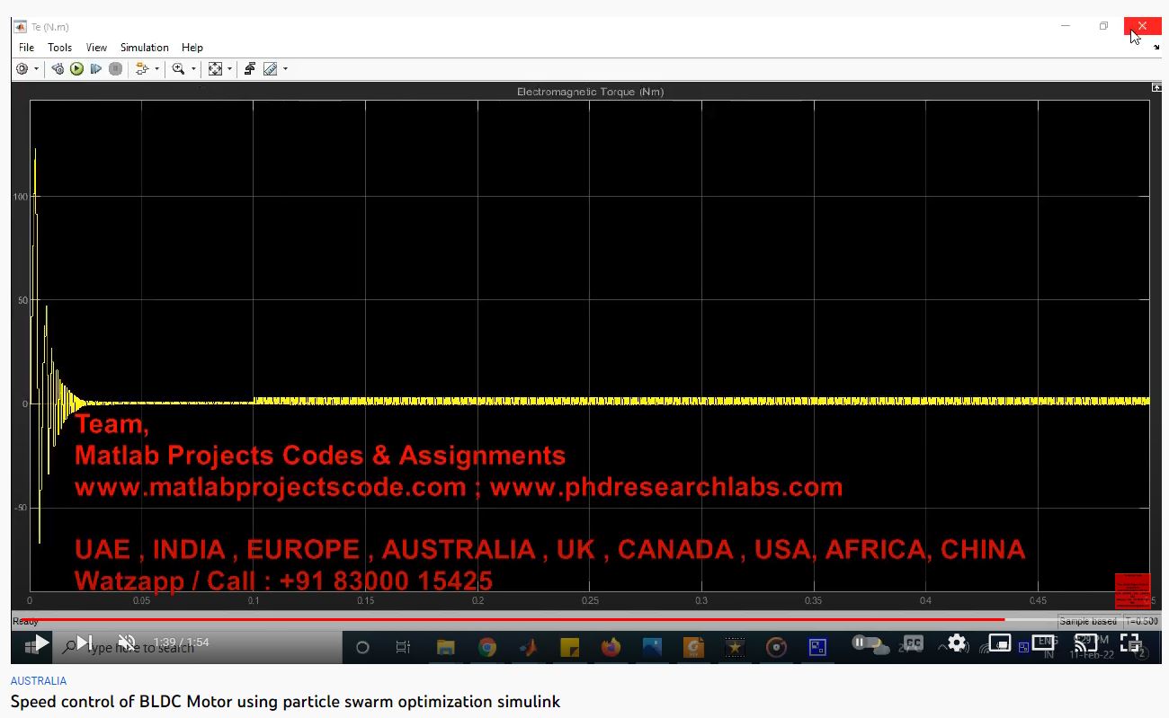Expand the Scale Axes dropdown arrow
Viewport: 1169px width, 718px height.
click(x=230, y=69)
